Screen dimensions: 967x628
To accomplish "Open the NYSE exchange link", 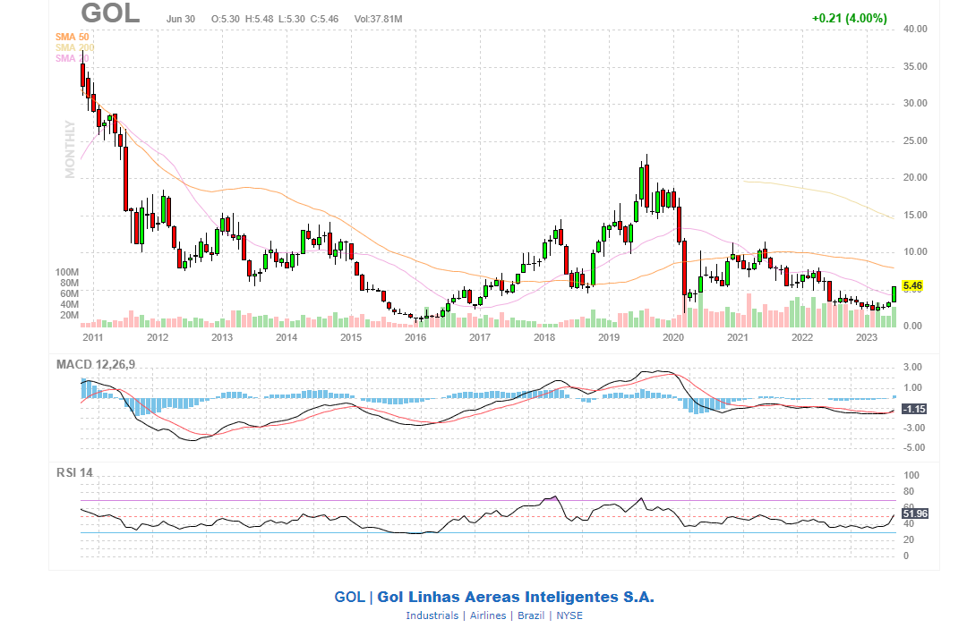I will (x=569, y=615).
